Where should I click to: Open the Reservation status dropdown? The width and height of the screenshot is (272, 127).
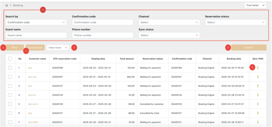click(x=236, y=22)
